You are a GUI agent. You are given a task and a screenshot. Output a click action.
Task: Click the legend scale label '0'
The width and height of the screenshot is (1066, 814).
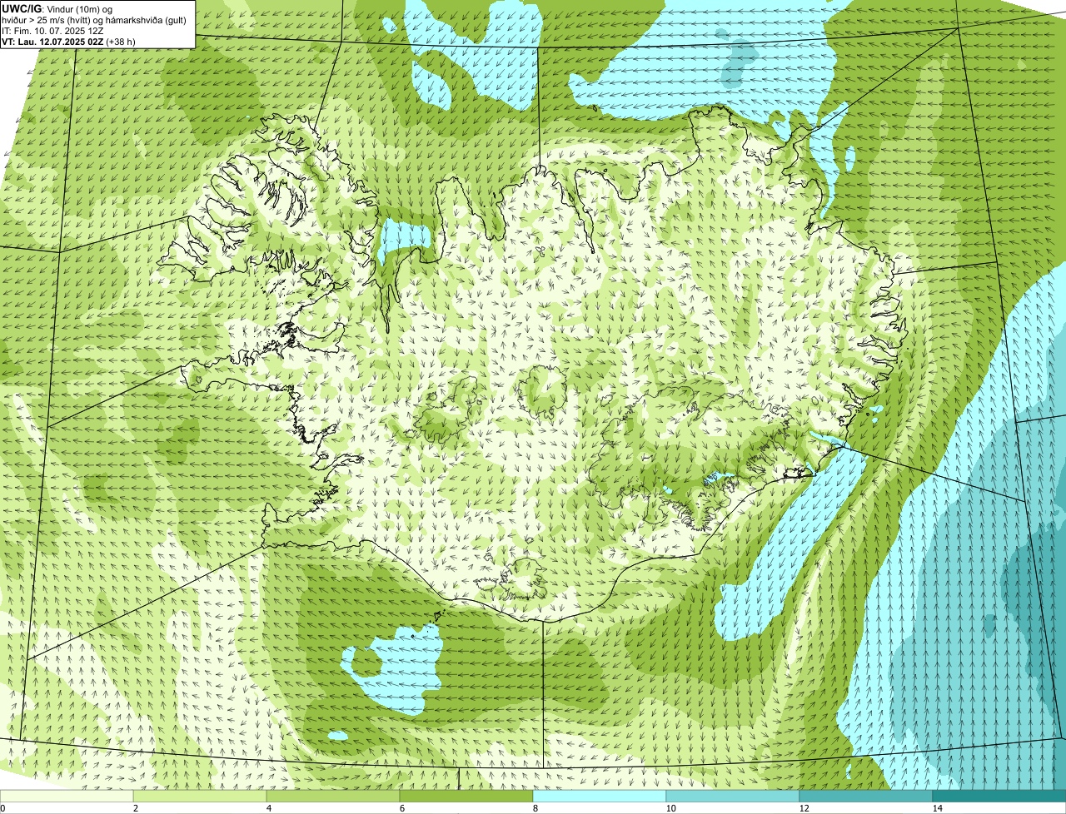(x=2, y=808)
